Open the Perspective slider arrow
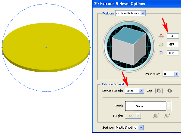 pos(176,74)
